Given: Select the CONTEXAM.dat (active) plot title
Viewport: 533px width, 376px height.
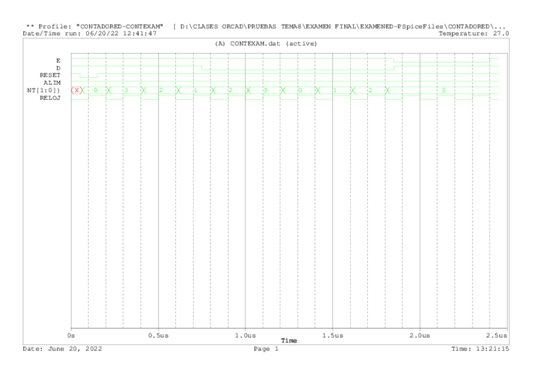Looking at the screenshot, I should click(x=266, y=43).
